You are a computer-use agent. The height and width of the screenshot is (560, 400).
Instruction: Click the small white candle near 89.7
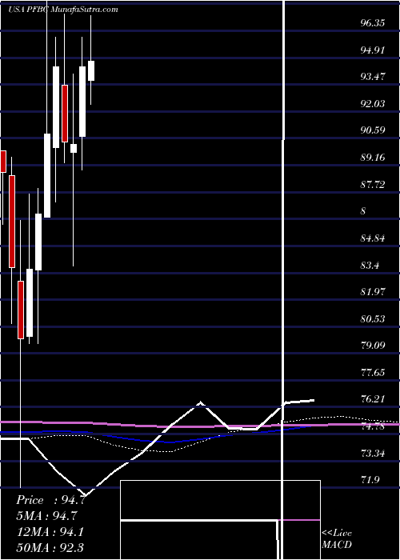(74, 149)
